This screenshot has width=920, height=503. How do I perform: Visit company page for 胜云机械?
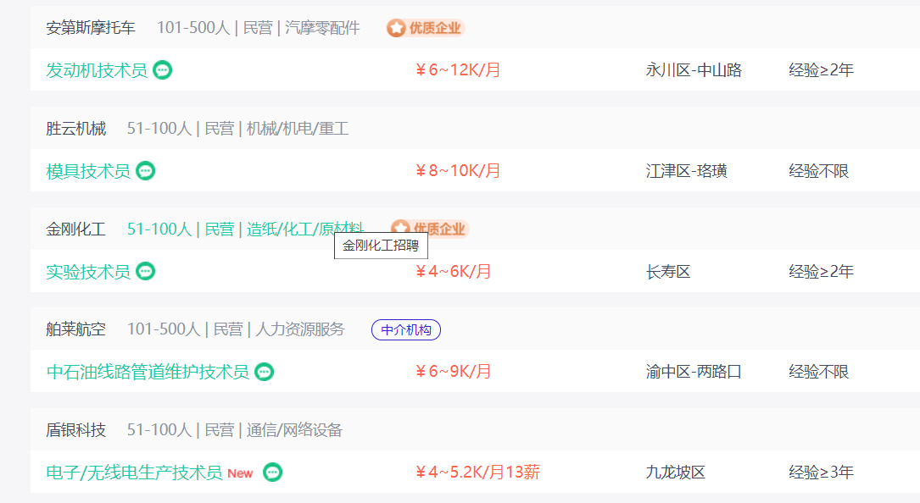(x=76, y=129)
